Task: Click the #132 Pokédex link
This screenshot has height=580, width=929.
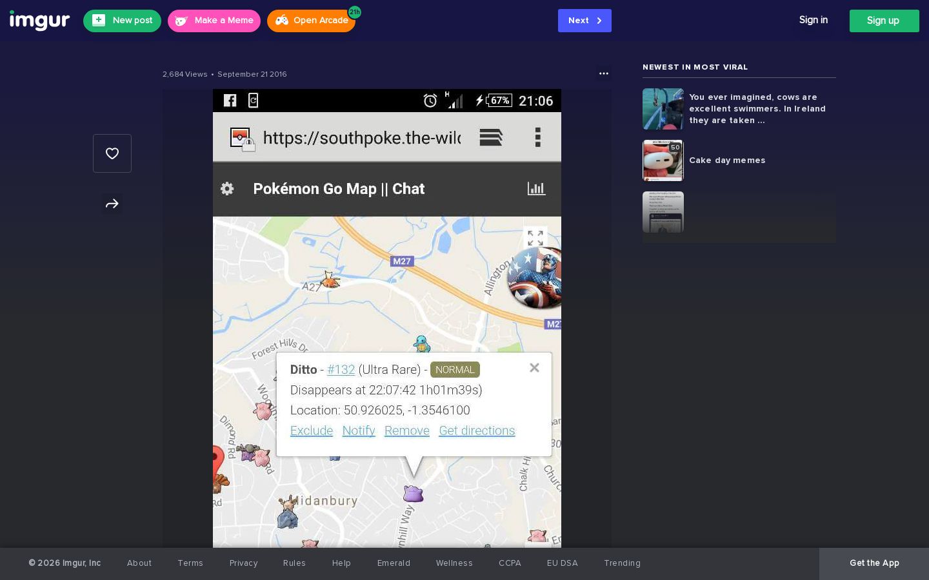Action: point(341,370)
